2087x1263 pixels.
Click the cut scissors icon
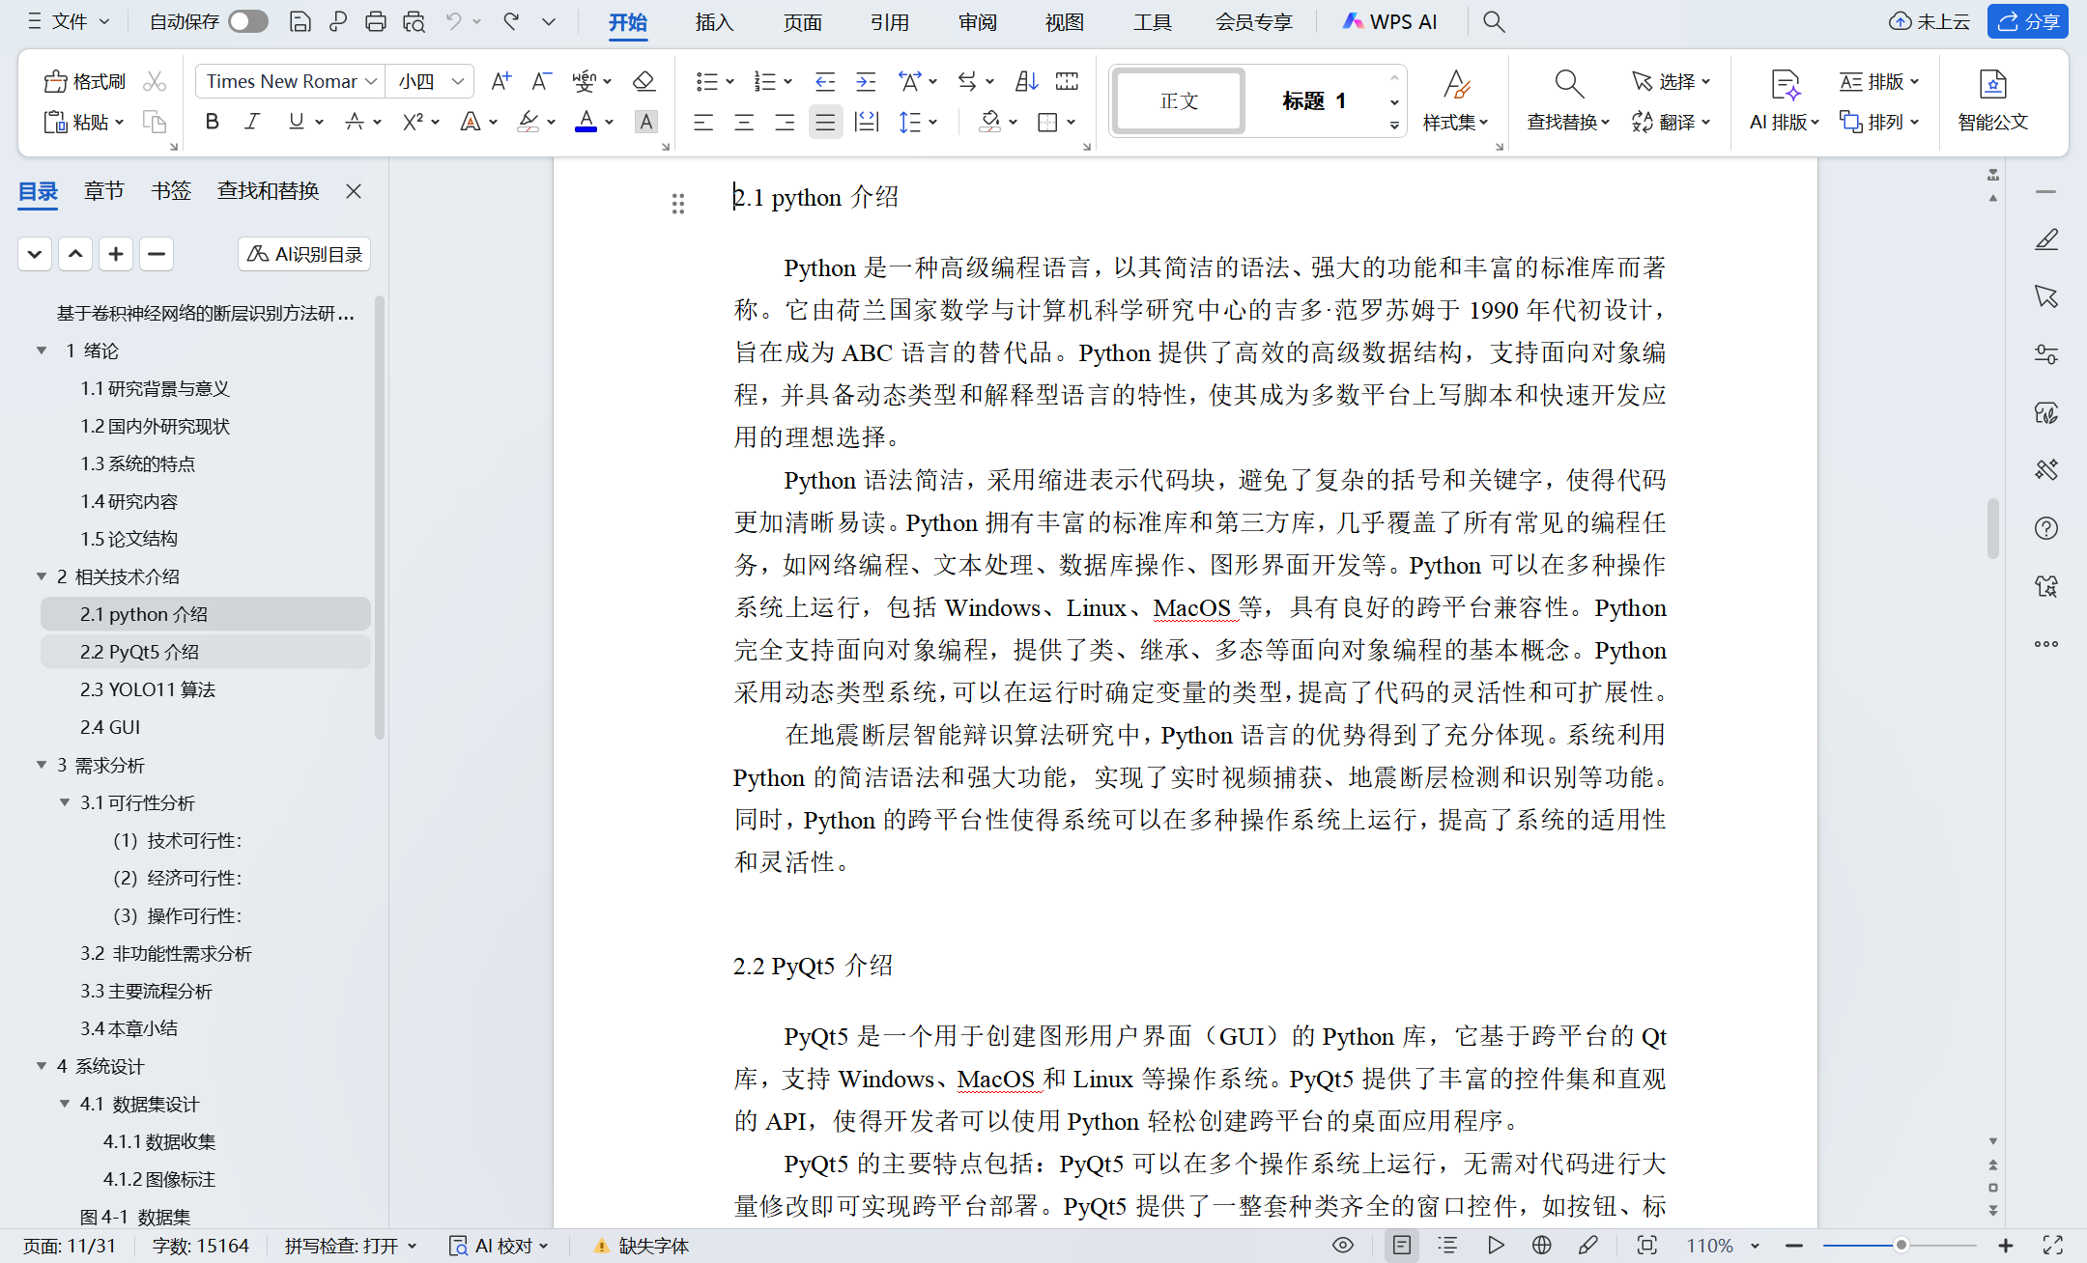coord(155,81)
